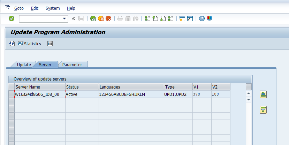The height and width of the screenshot is (145, 289).
Task: Click the Customize Local Layout monitor icon
Action: [210, 19]
